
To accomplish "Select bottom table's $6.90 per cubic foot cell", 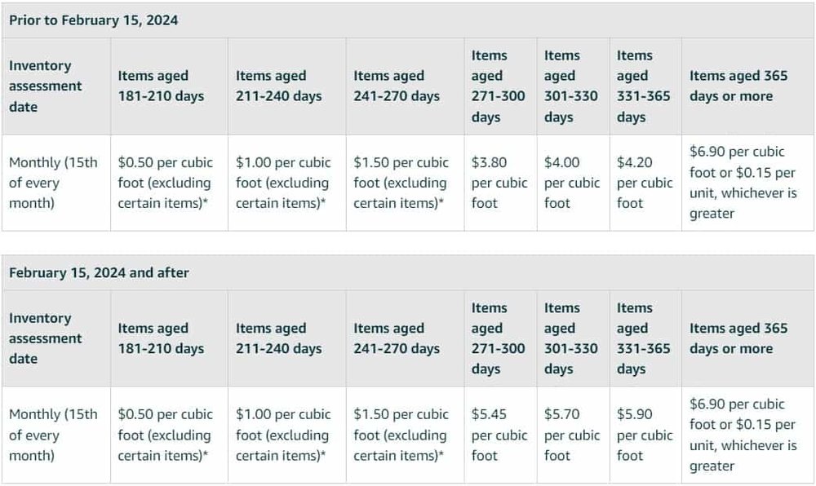I will (x=747, y=435).
